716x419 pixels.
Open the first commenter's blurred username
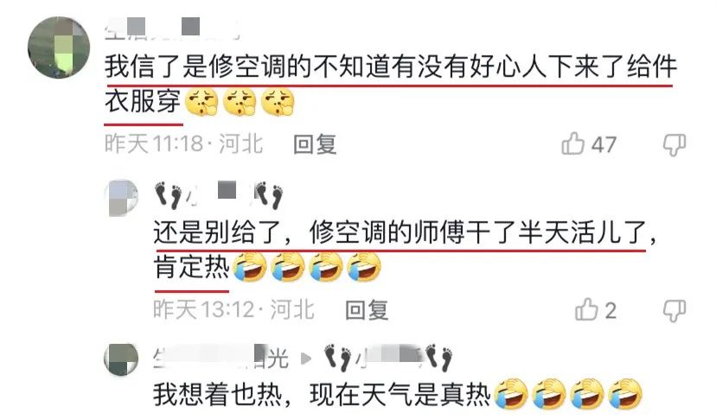[x=172, y=28]
